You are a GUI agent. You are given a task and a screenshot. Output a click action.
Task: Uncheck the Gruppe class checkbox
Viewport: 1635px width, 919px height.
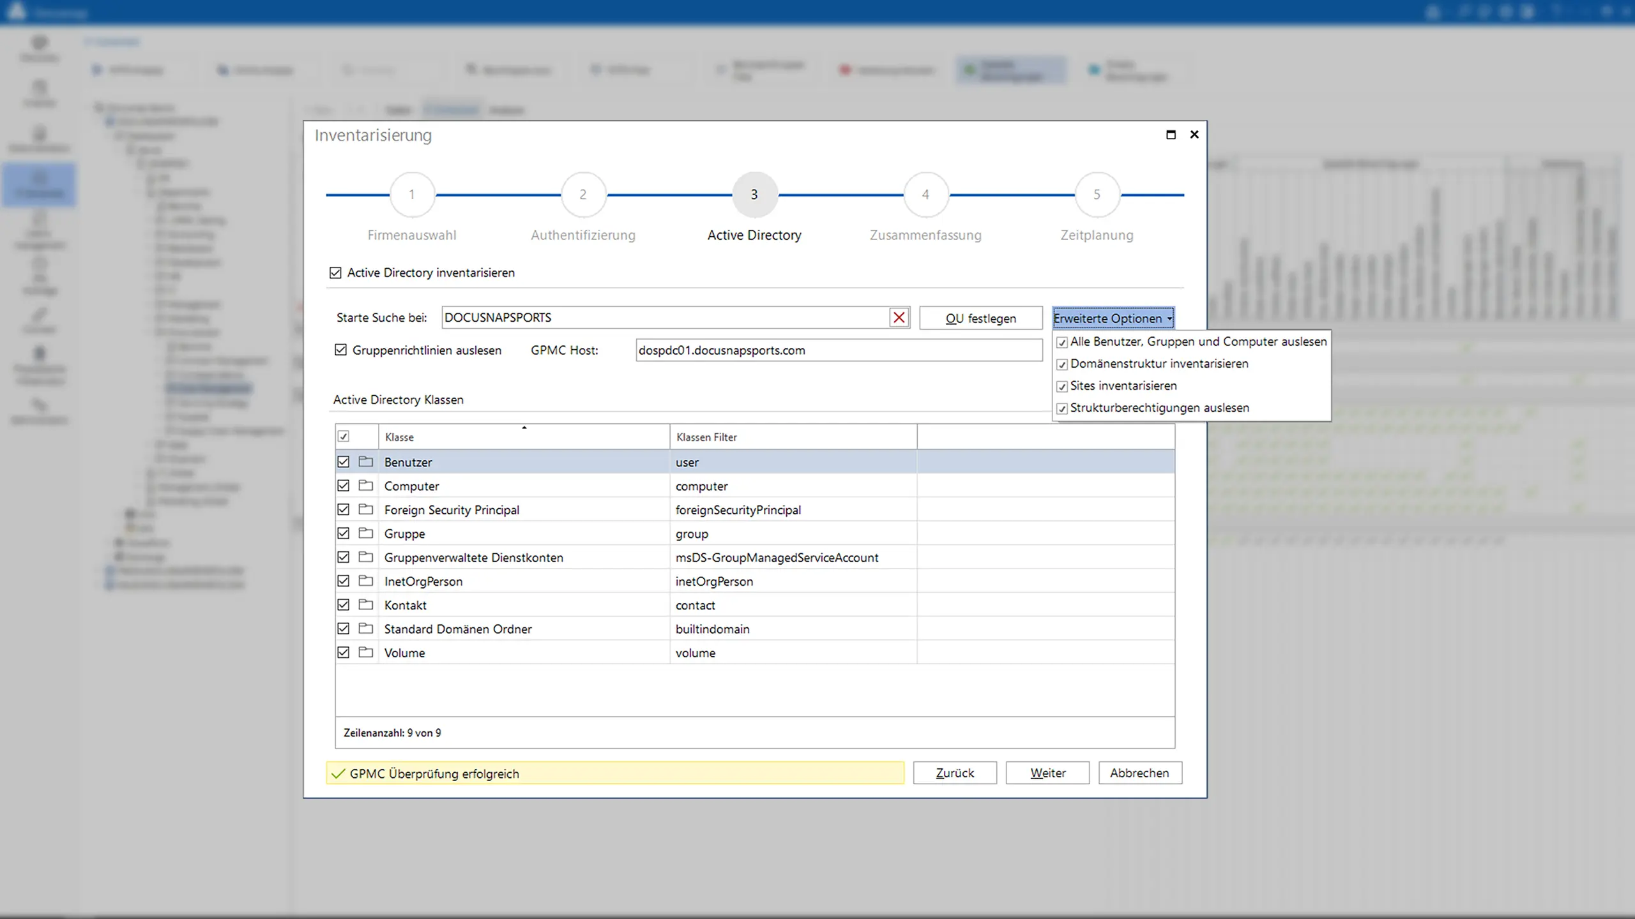point(344,533)
